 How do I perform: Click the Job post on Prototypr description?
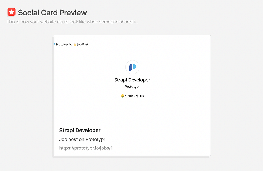point(82,139)
